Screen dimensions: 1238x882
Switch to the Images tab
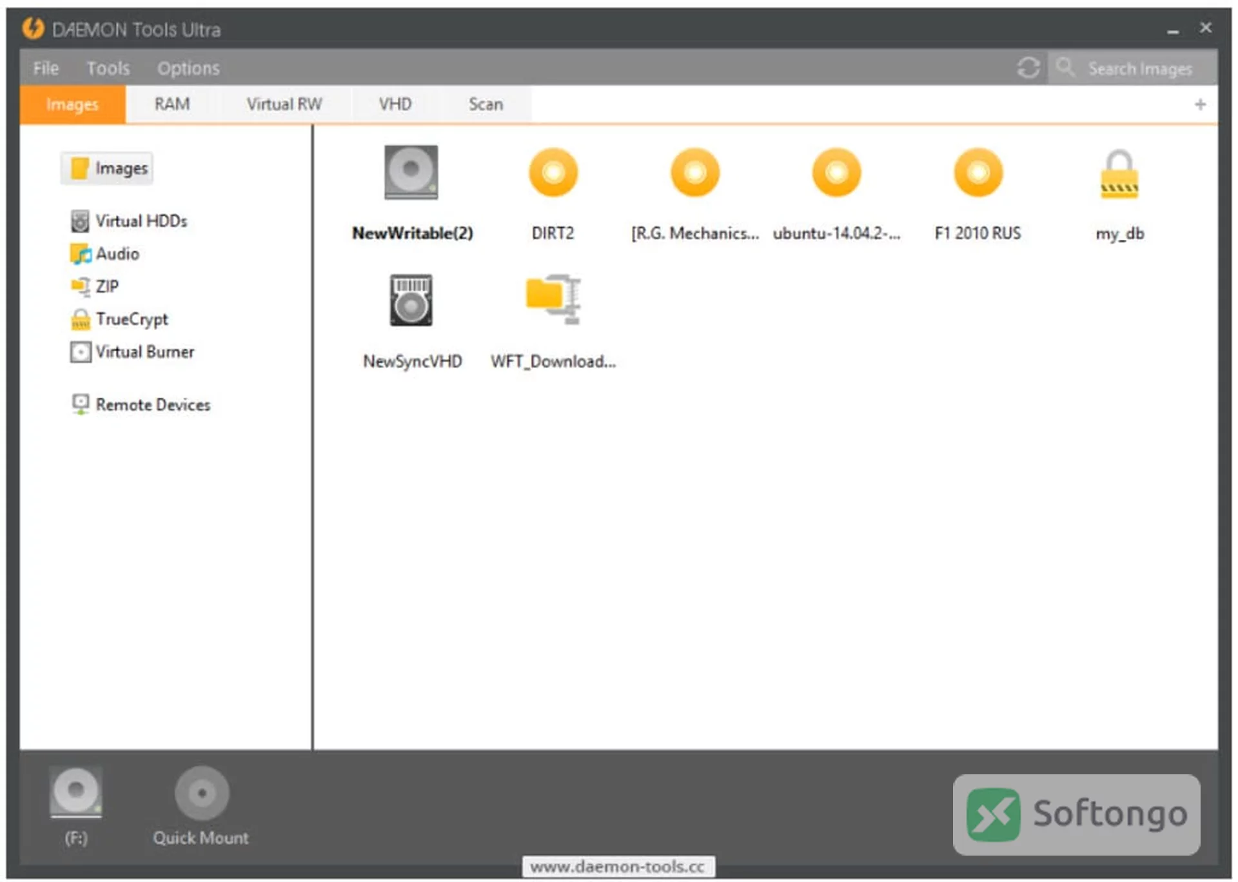[x=72, y=104]
